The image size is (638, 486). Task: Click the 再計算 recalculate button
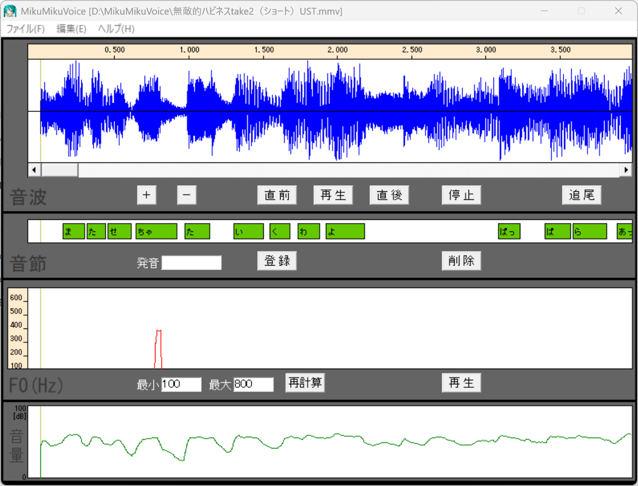305,383
